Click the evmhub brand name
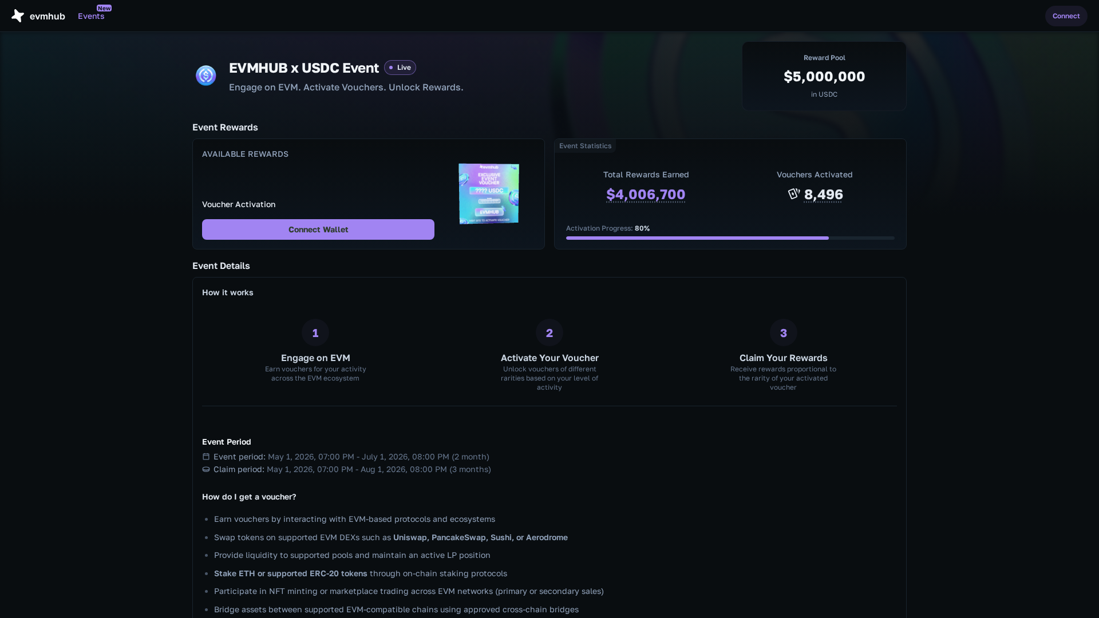Screen dimensions: 1099x618 [48, 16]
